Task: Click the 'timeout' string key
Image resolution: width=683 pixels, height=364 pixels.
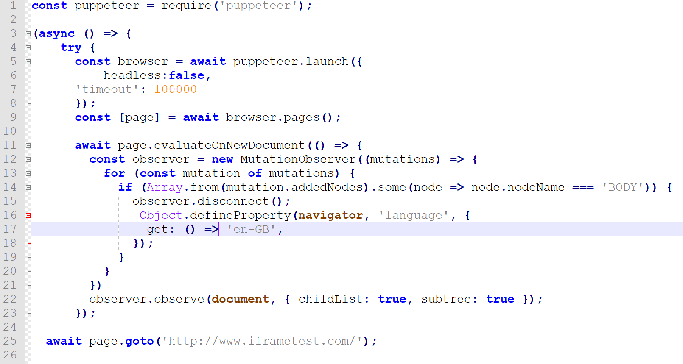Action: [x=107, y=89]
